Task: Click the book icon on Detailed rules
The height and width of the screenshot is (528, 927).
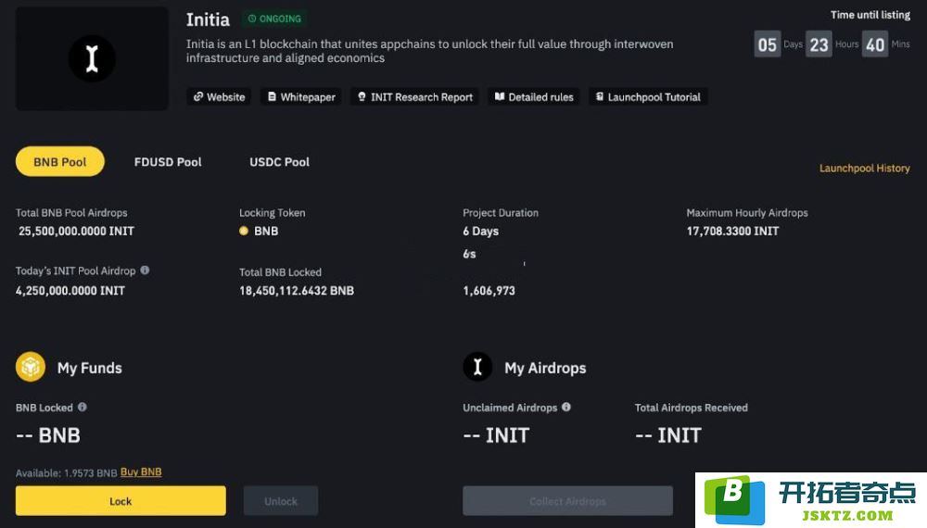Action: tap(500, 96)
